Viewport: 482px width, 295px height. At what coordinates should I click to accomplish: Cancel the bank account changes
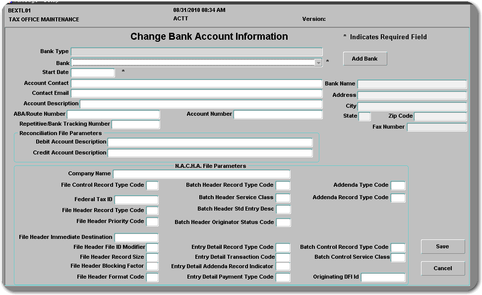point(442,268)
